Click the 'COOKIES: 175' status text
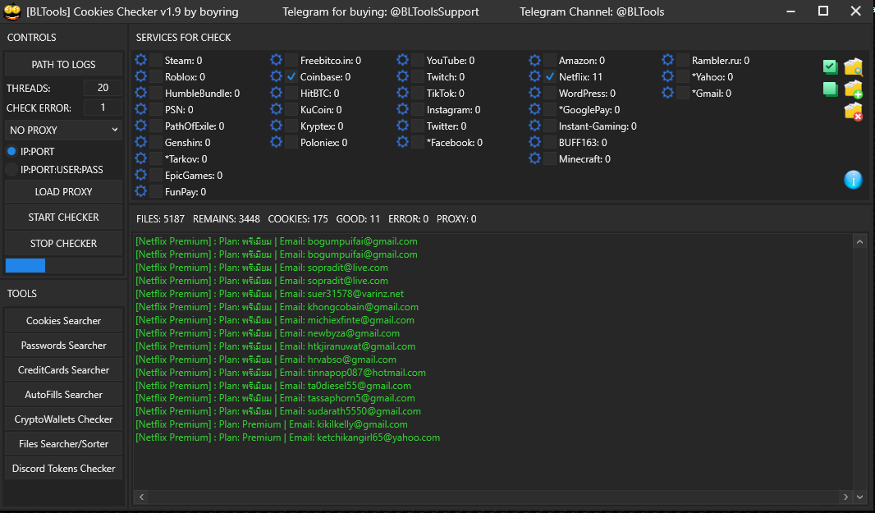The width and height of the screenshot is (875, 513). click(298, 219)
